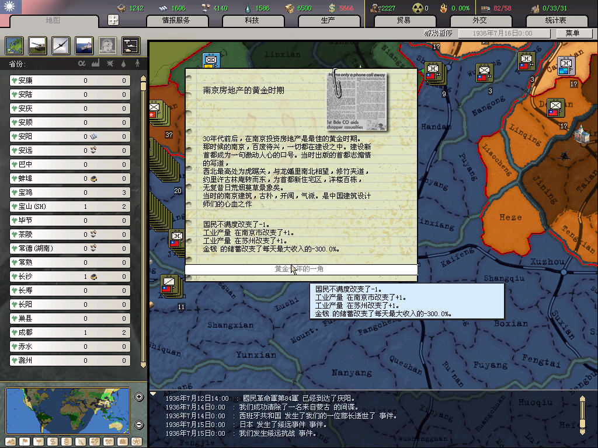Open the 外交 diplomacy tab
Viewport: 598px width, 448px height.
[479, 20]
